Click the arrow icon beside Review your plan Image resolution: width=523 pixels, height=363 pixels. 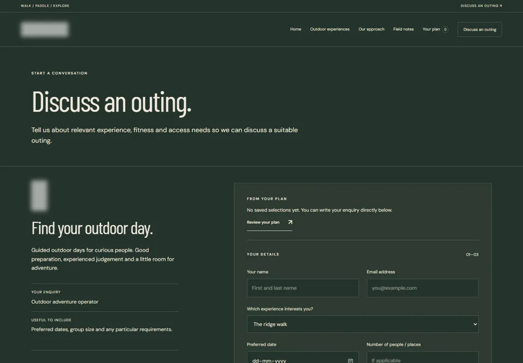tap(290, 222)
